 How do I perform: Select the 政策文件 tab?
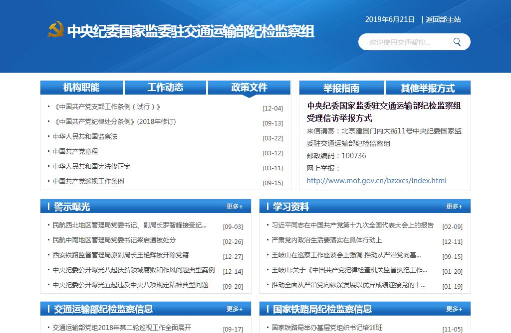(x=249, y=88)
